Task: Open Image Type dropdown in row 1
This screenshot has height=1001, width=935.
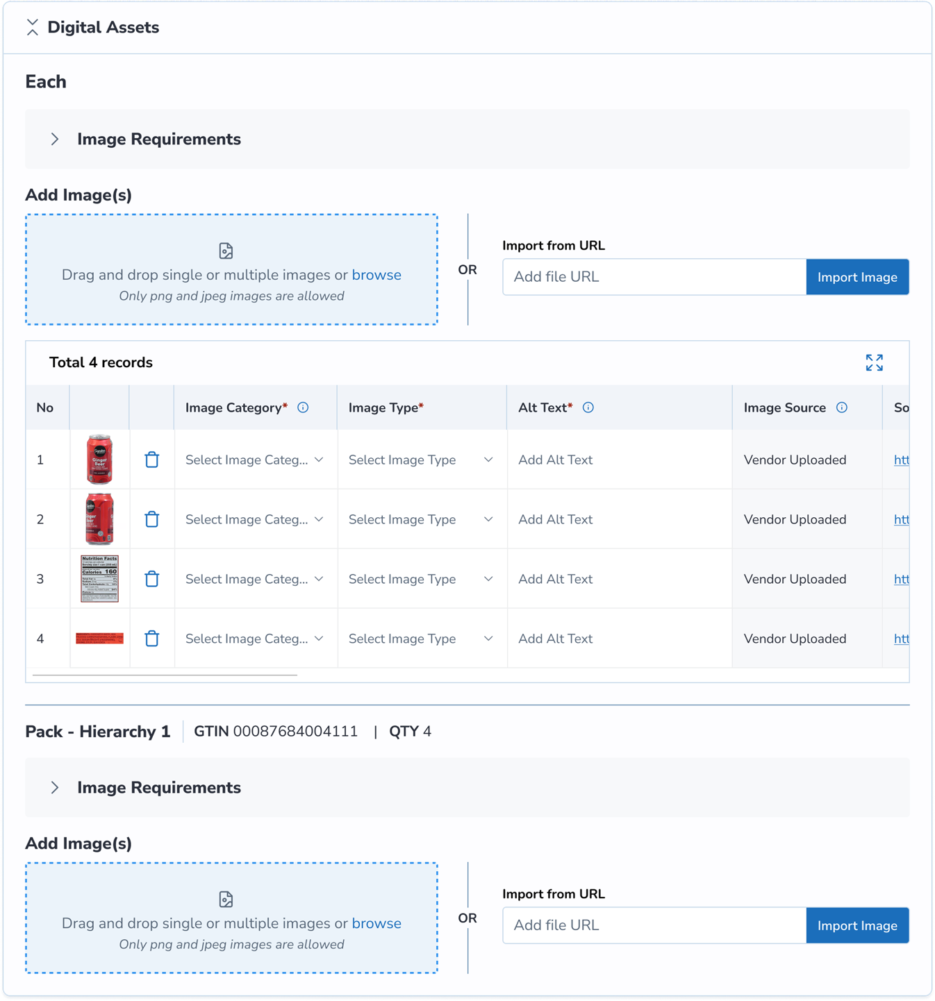Action: pyautogui.click(x=421, y=460)
